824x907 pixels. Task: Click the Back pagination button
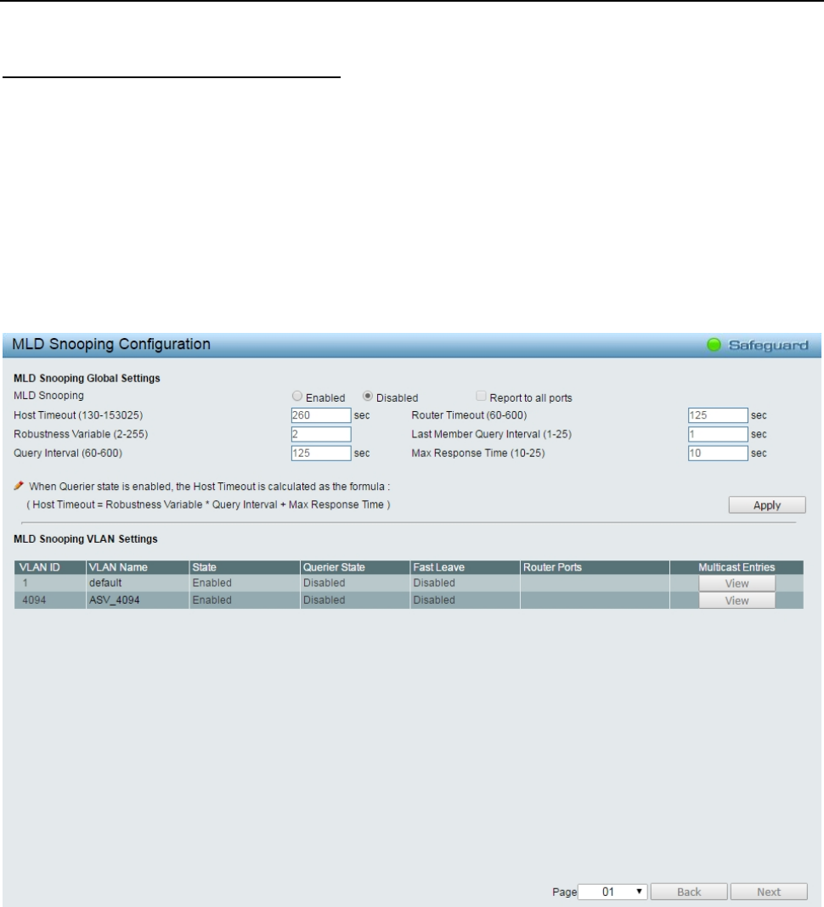689,892
